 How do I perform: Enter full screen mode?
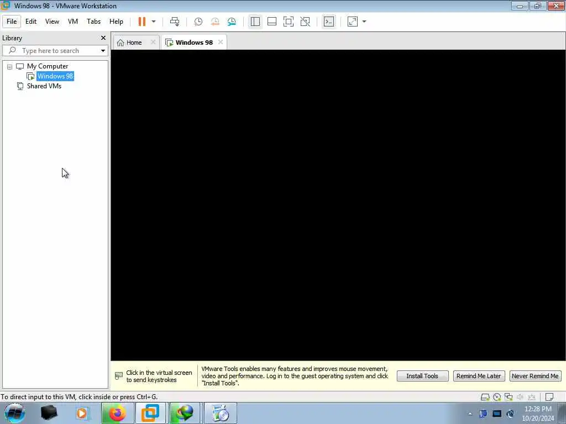289,22
